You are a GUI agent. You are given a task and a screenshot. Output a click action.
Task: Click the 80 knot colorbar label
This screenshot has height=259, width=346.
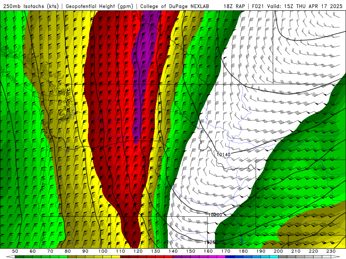[x=68, y=251]
